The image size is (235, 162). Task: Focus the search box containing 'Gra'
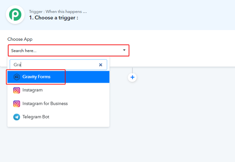tap(59, 65)
